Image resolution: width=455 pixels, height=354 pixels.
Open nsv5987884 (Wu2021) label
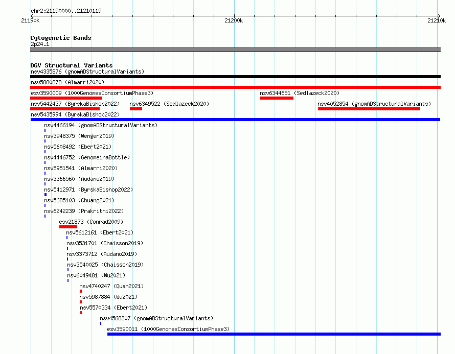108,297
